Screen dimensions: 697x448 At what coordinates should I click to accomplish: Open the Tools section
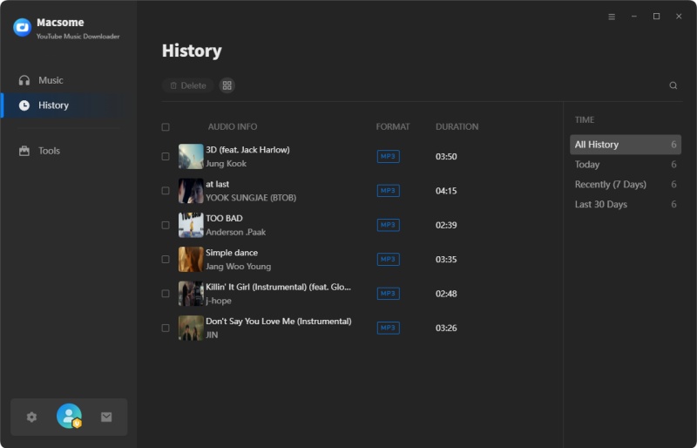click(x=69, y=151)
